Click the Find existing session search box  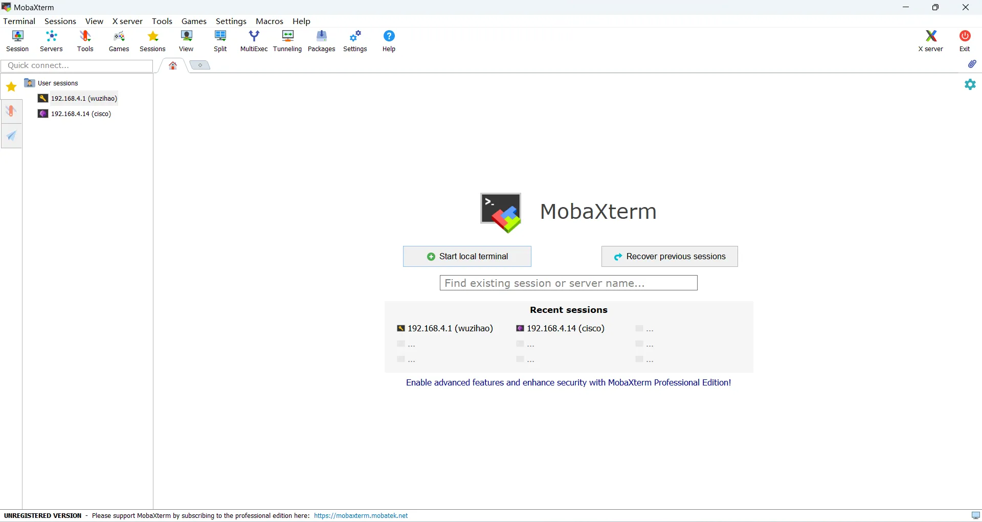568,283
